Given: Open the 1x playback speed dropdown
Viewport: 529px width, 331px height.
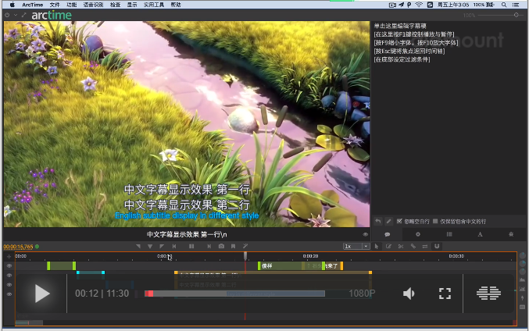Looking at the screenshot, I should pos(356,246).
